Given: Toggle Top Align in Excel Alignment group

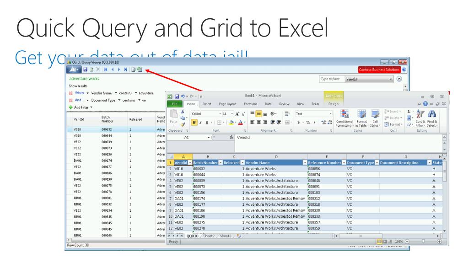Looking at the screenshot, I should pos(252,114).
